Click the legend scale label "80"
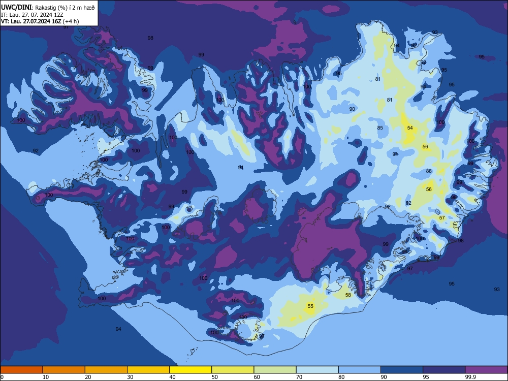Viewport: 508px width, 381px height. click(341, 377)
